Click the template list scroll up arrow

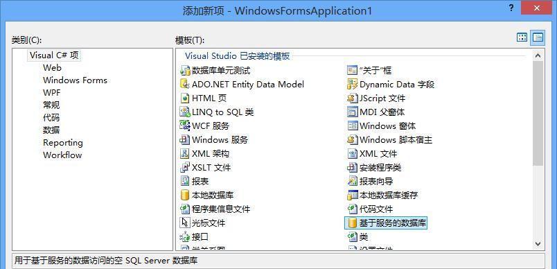pos(538,55)
